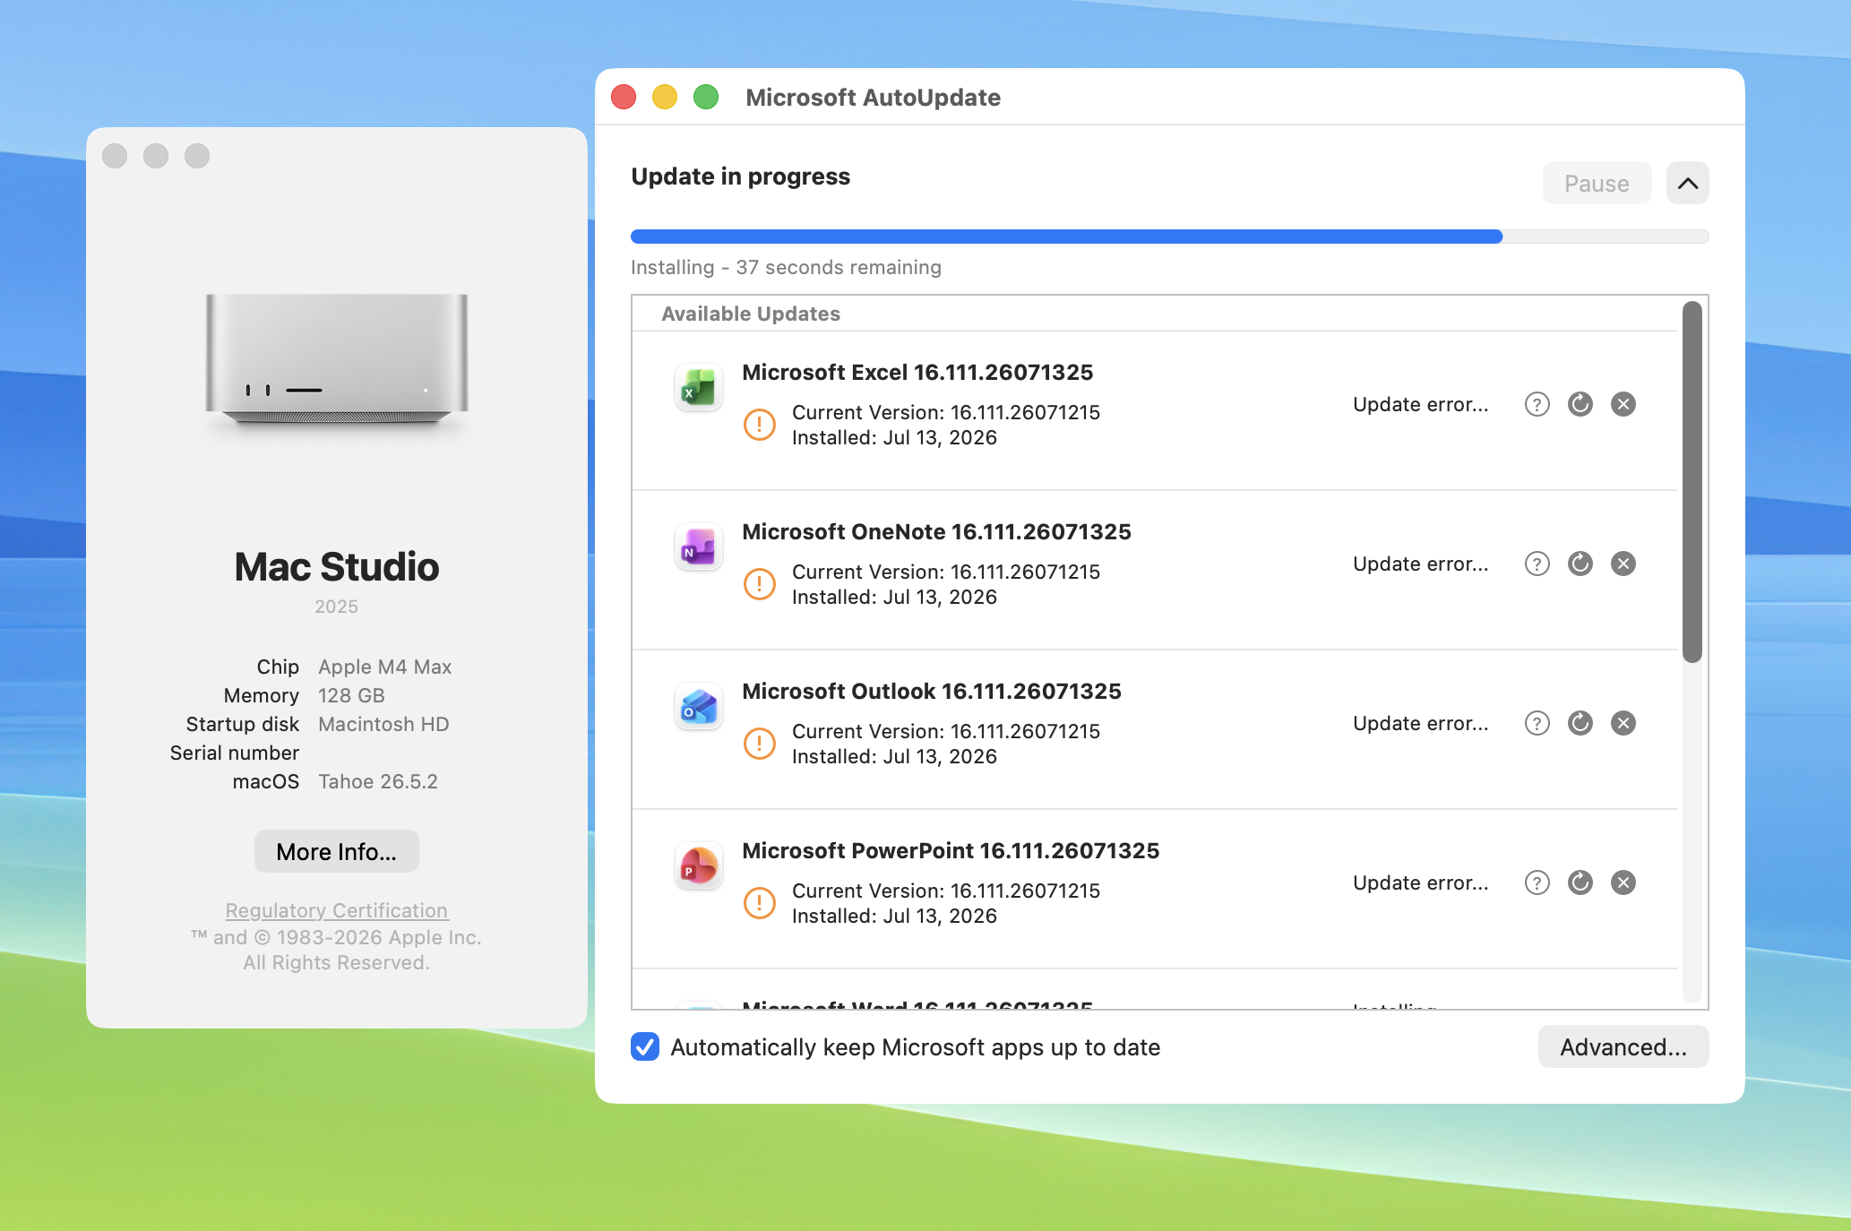Viewport: 1851px width, 1231px height.
Task: Retry the Microsoft PowerPoint update
Action: (x=1580, y=882)
